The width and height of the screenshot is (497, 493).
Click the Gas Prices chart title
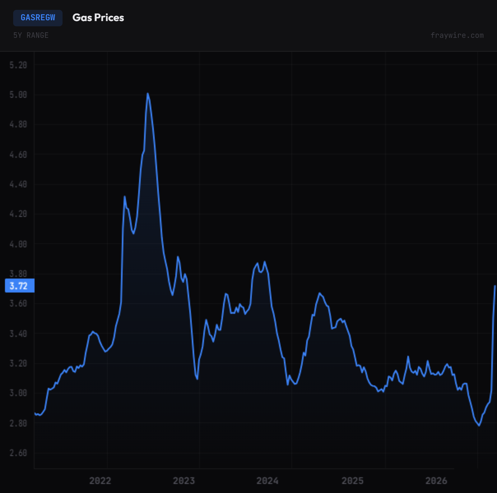(x=98, y=18)
